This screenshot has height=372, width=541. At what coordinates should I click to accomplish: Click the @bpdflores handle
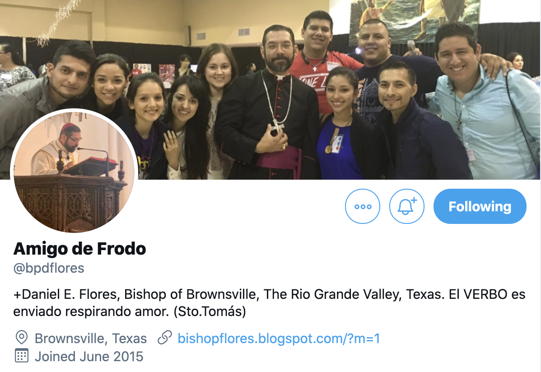(49, 268)
